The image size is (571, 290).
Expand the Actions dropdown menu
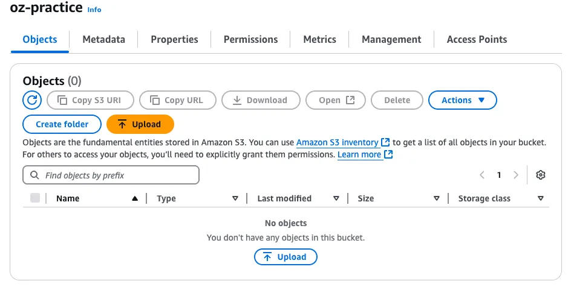[x=463, y=100]
